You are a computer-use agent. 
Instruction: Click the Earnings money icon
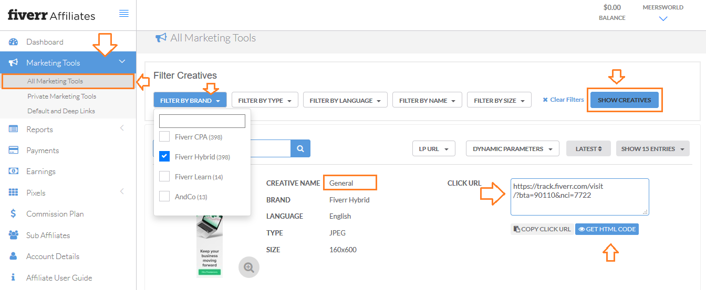click(14, 171)
